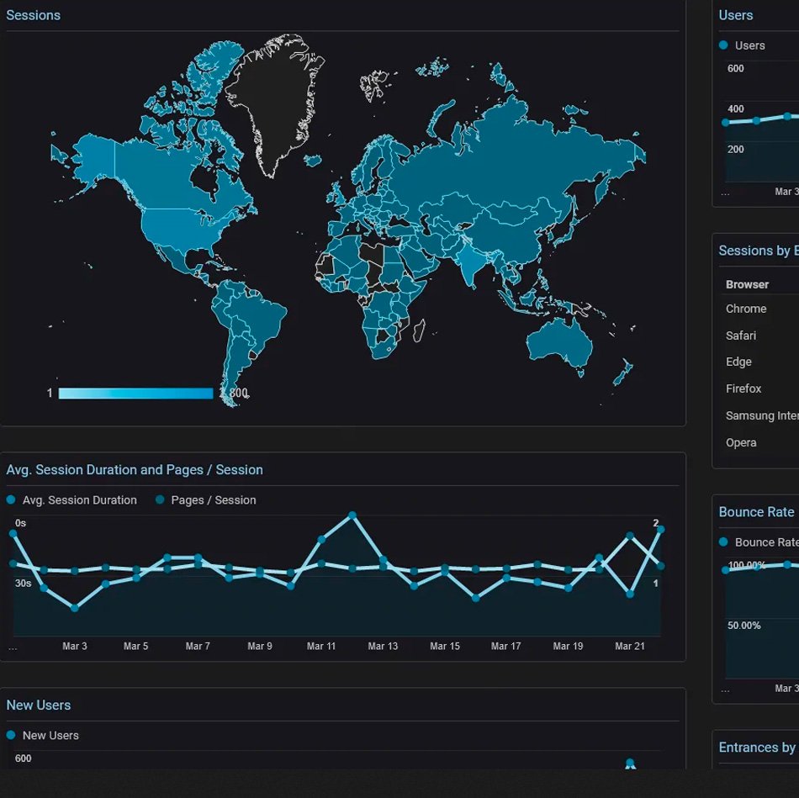Click the highest peak point near Mar 12
Viewport: 799px width, 798px height.
tap(352, 515)
